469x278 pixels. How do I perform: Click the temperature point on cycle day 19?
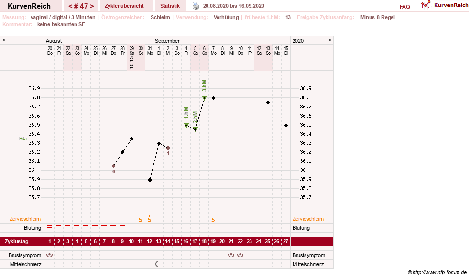click(213, 98)
